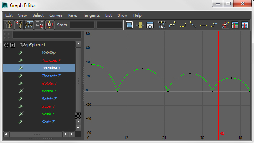The image size is (254, 143).
Task: Open the View menu
Action: 22,15
